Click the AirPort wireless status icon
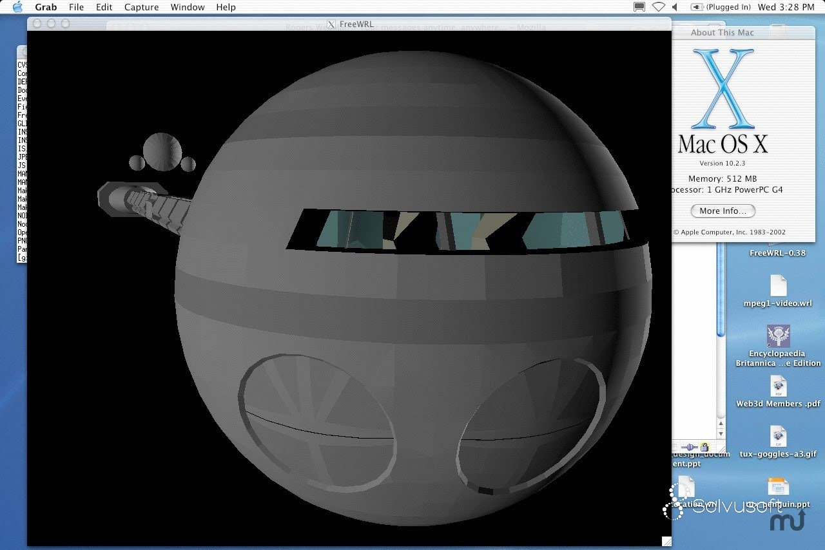Screen dimensions: 825x550 659,7
